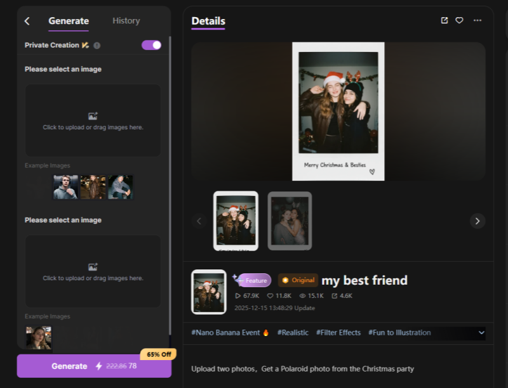Click the #Filter Effects hashtag
This screenshot has height=388, width=508.
[x=338, y=333]
